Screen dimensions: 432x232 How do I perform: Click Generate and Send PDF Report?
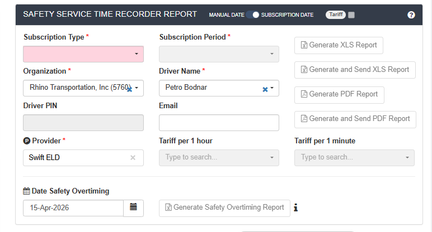(355, 118)
